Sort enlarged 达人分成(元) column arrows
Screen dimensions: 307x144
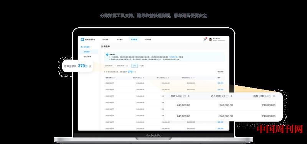click(231, 96)
